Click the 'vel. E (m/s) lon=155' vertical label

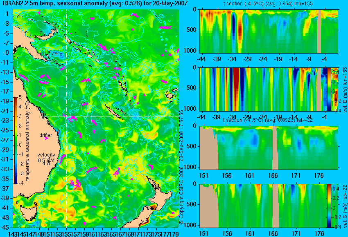pos(345,90)
